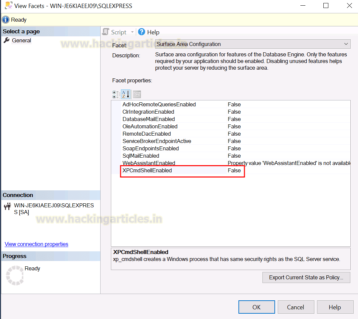Click the False value of ClrIntegrationEnabled
The width and height of the screenshot is (358, 319).
[x=234, y=112]
